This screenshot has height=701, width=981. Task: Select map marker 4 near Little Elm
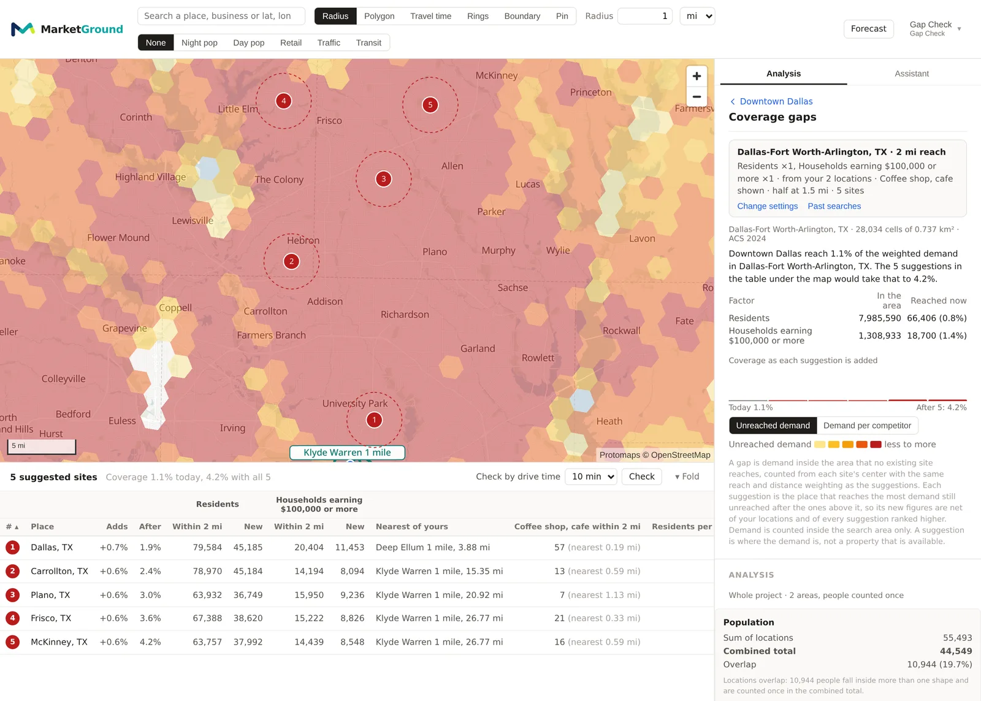click(283, 101)
